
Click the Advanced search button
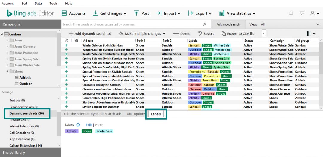[x=228, y=24]
